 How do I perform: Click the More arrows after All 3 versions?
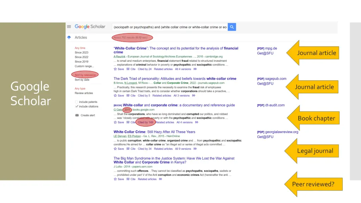coord(194,96)
